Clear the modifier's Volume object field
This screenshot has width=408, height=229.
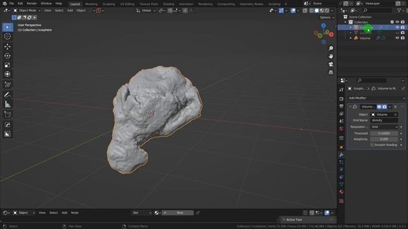(x=395, y=114)
